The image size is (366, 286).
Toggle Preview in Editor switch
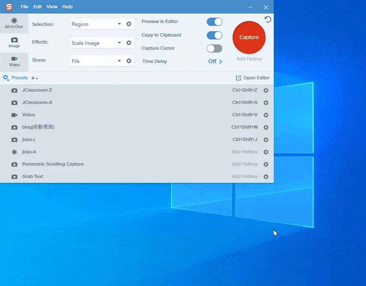coord(214,22)
